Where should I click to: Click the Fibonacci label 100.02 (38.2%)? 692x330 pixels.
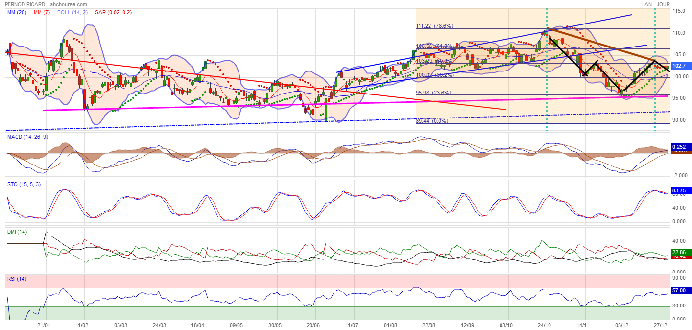tap(435, 75)
